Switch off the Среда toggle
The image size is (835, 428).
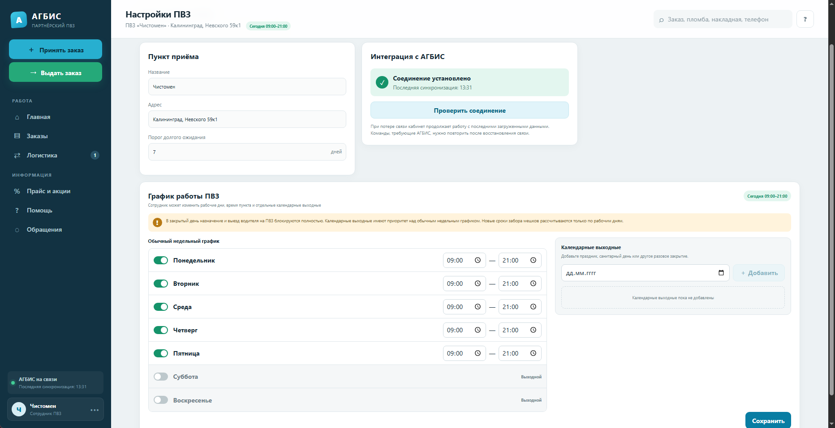tap(161, 307)
